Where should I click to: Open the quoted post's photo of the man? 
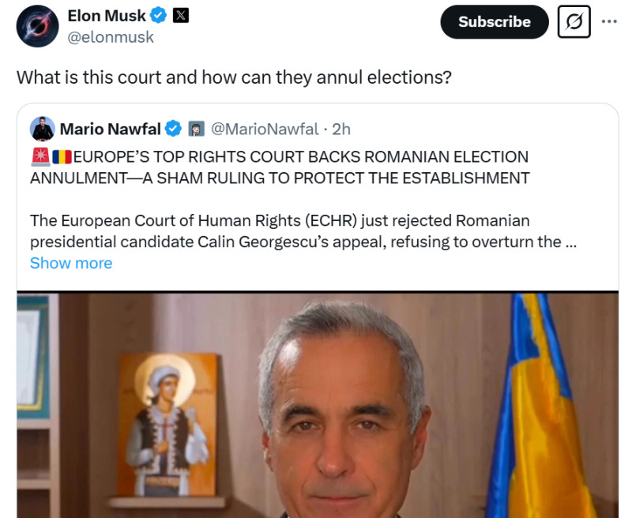[318, 404]
